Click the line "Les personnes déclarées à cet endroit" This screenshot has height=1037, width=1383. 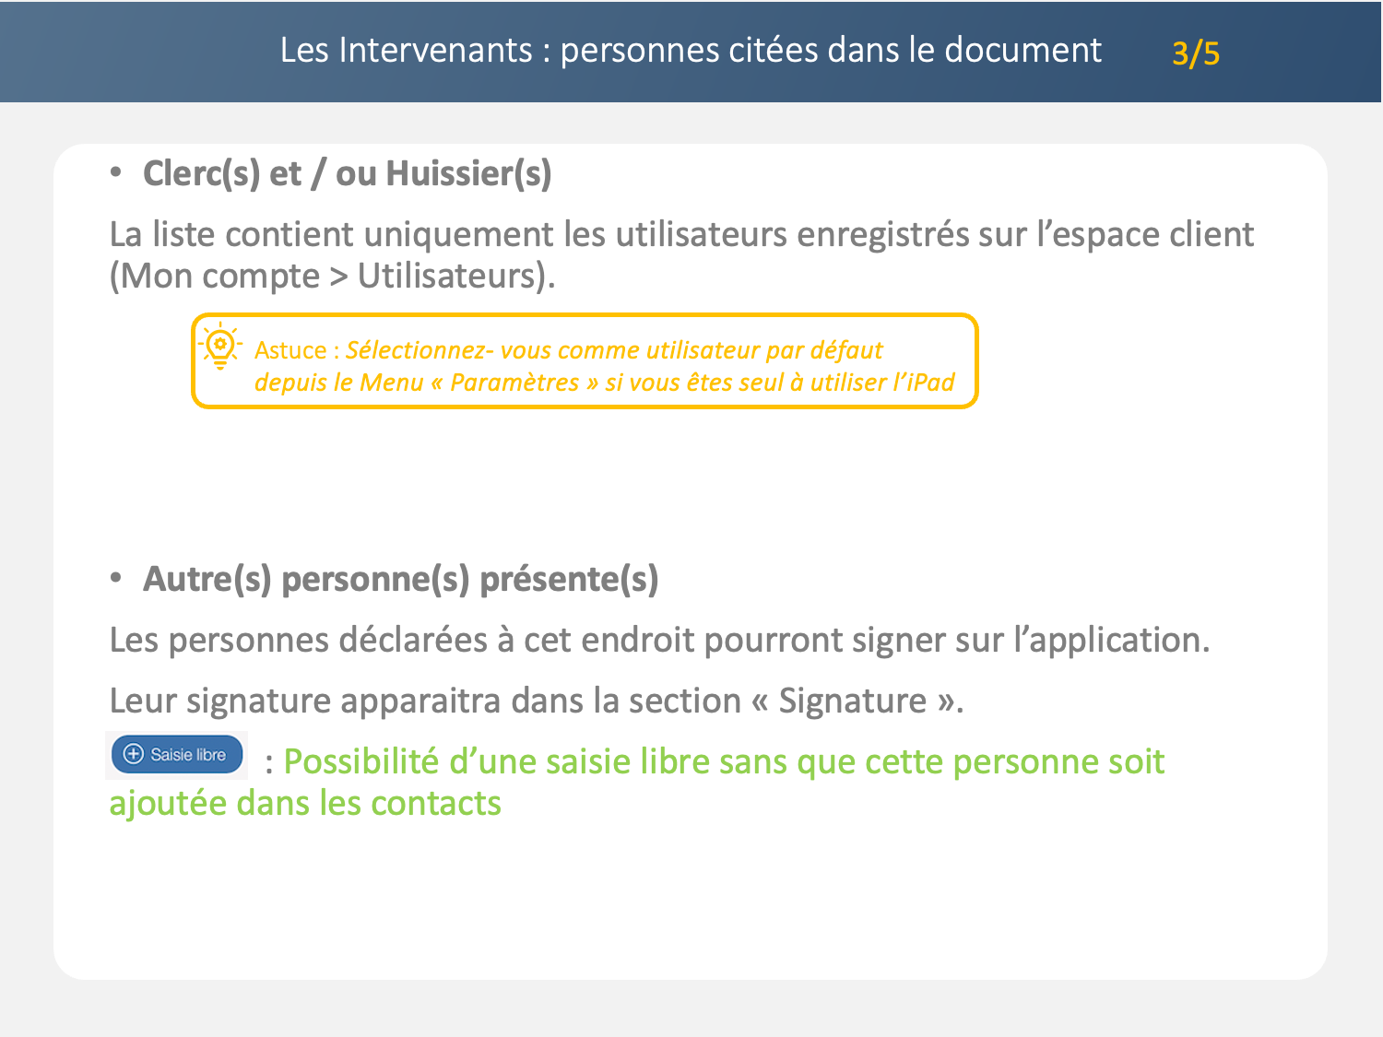(658, 640)
